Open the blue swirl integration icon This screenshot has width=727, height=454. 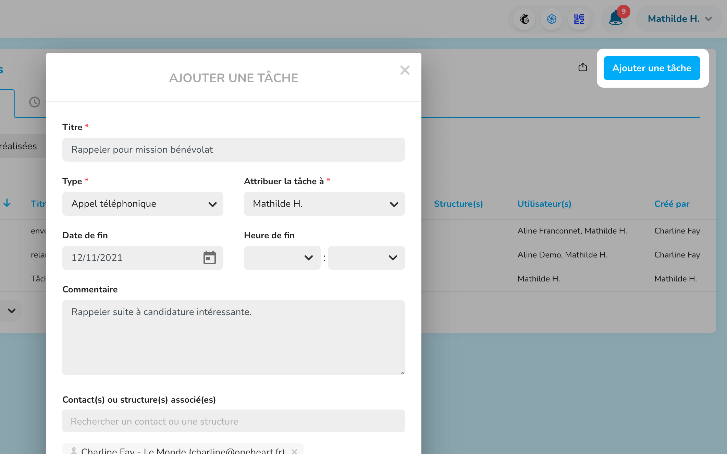click(552, 19)
